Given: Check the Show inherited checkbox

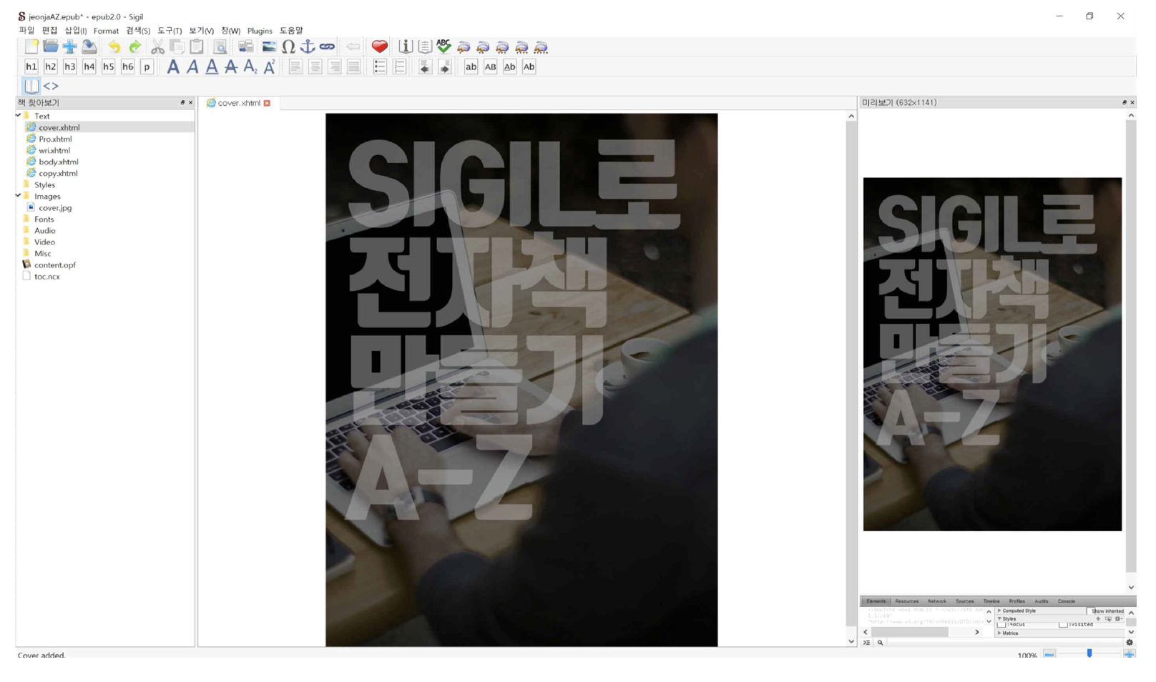Looking at the screenshot, I should click(1089, 611).
